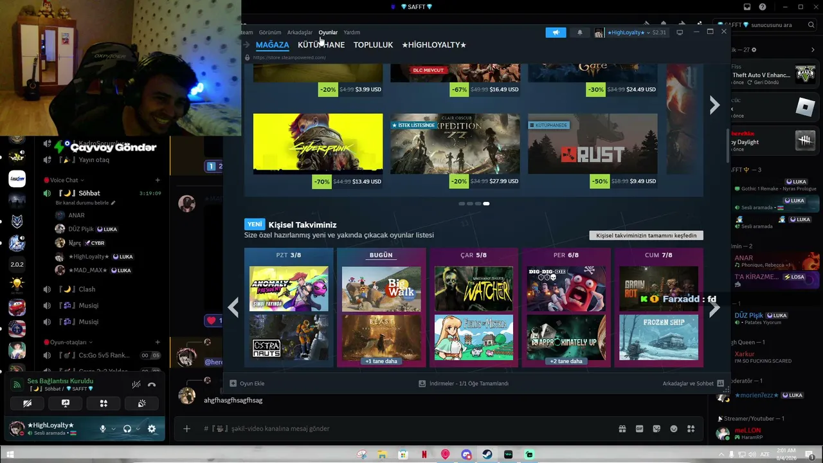This screenshot has height=463, width=823.
Task: Open Steam from the Windows taskbar
Action: pyautogui.click(x=487, y=454)
